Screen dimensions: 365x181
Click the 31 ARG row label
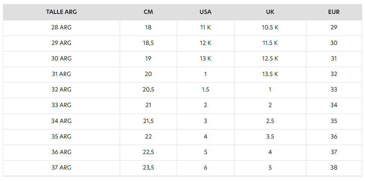[x=62, y=74]
